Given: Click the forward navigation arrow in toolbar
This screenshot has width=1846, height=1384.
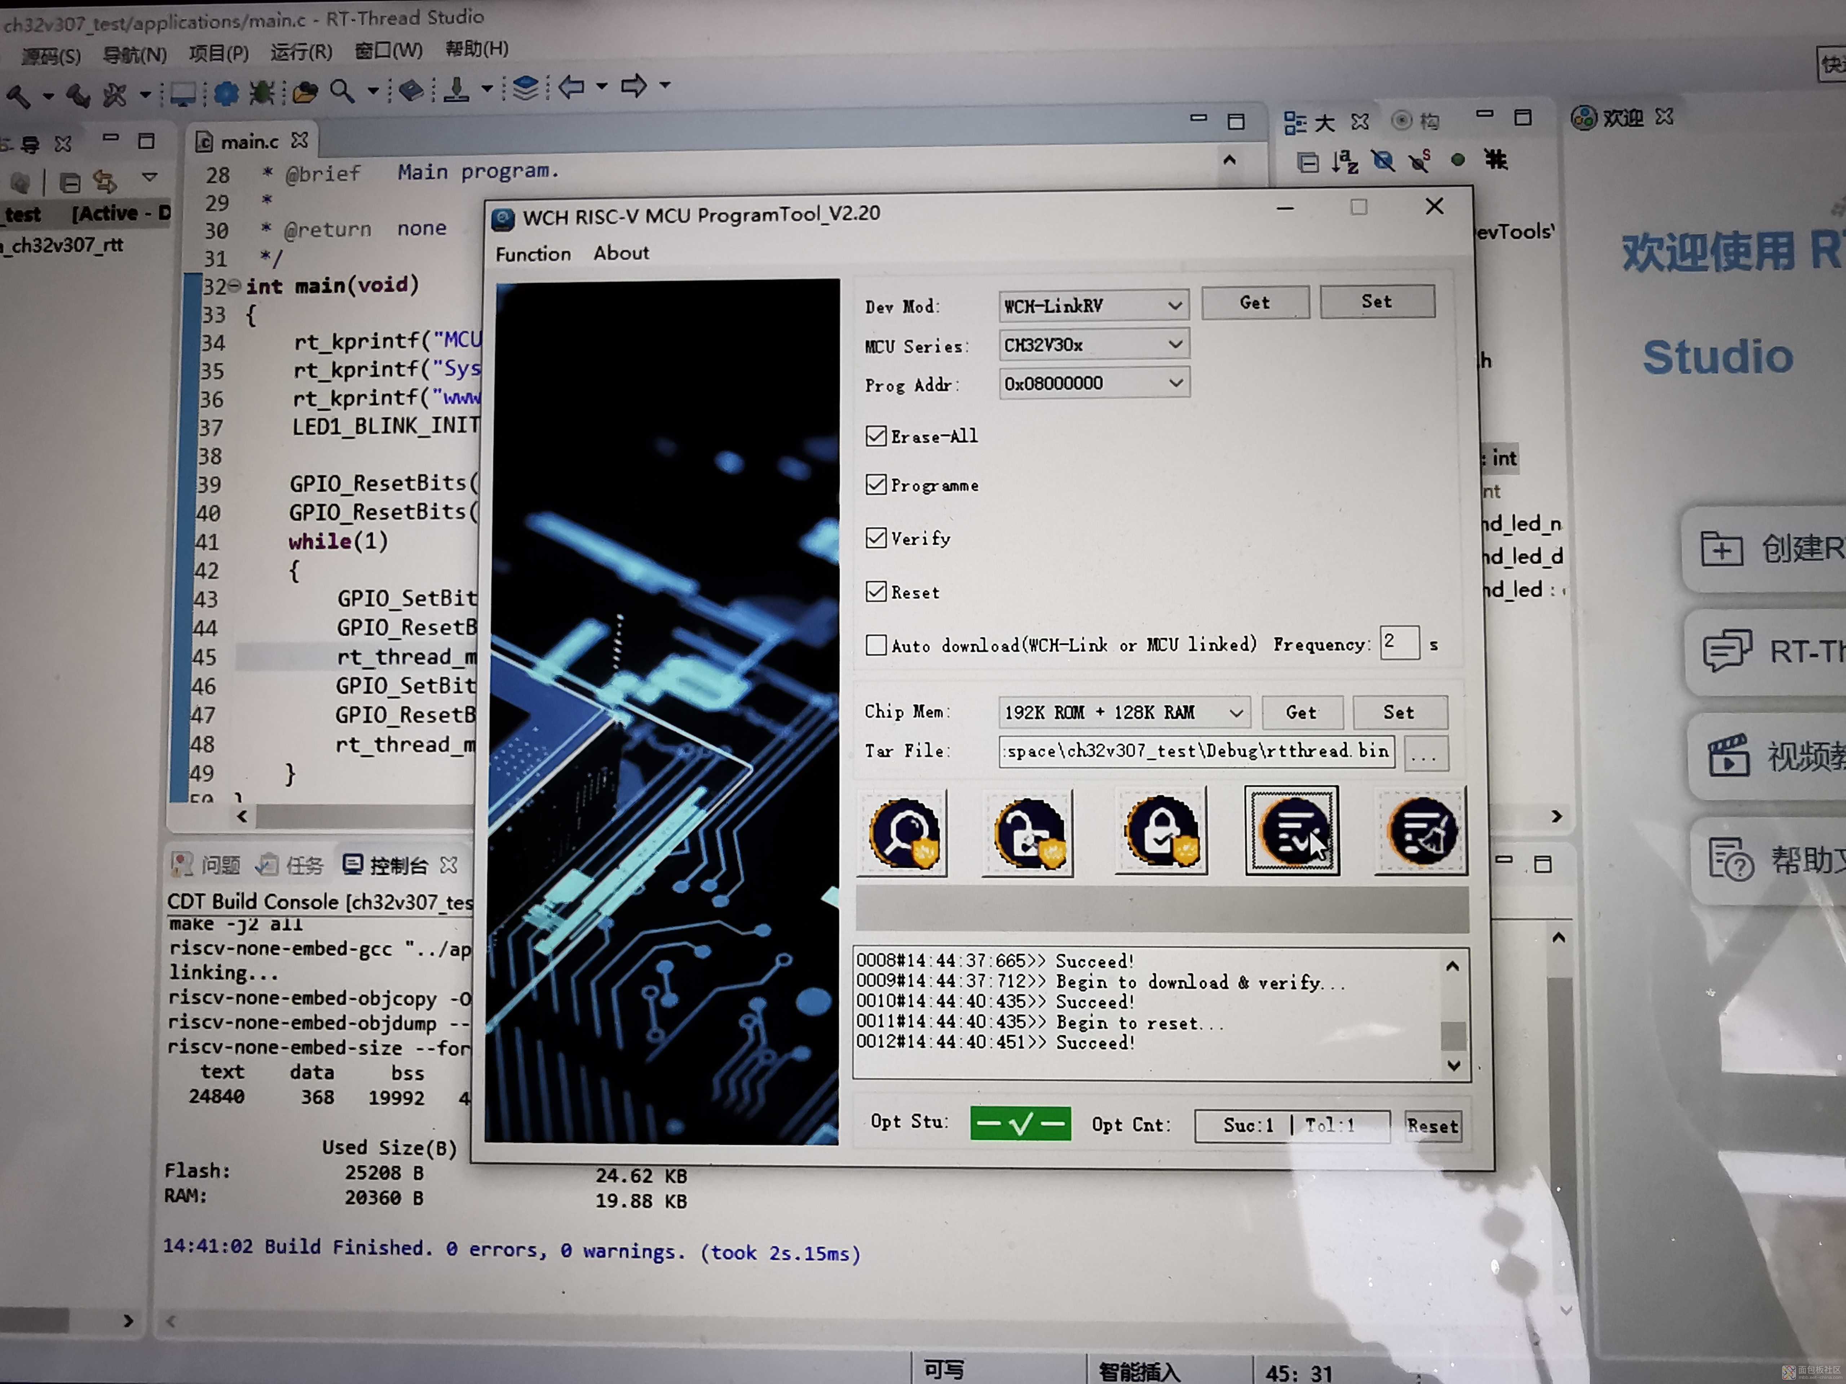Looking at the screenshot, I should coord(633,85).
